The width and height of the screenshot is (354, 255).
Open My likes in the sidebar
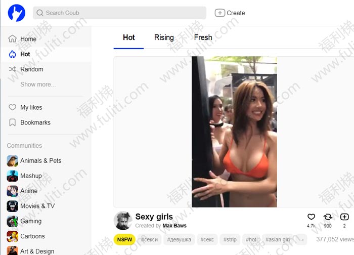31,107
